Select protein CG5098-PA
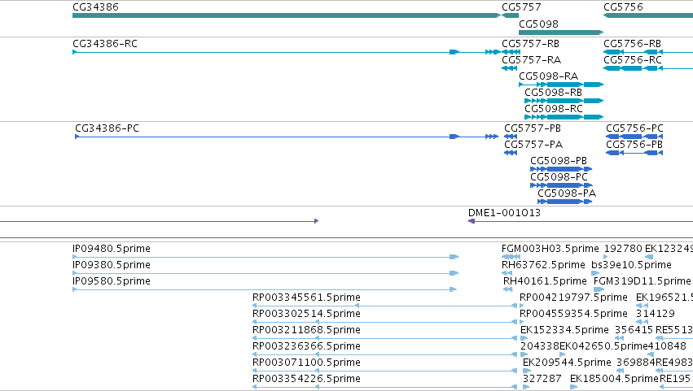The height and width of the screenshot is (391, 693). [x=565, y=202]
